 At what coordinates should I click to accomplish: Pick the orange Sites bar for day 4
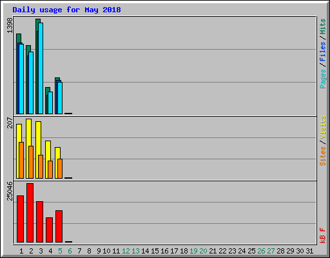click(x=50, y=170)
